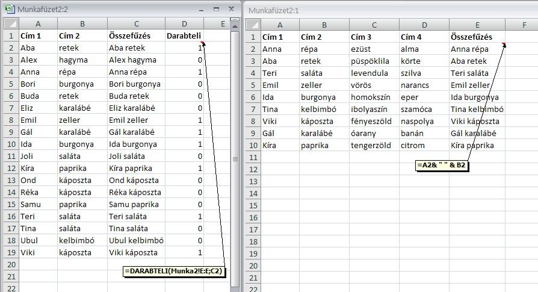Select row 15 header in Munkafüzet2:1 window

click(253, 205)
